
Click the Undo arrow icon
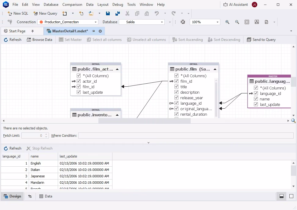156,13
